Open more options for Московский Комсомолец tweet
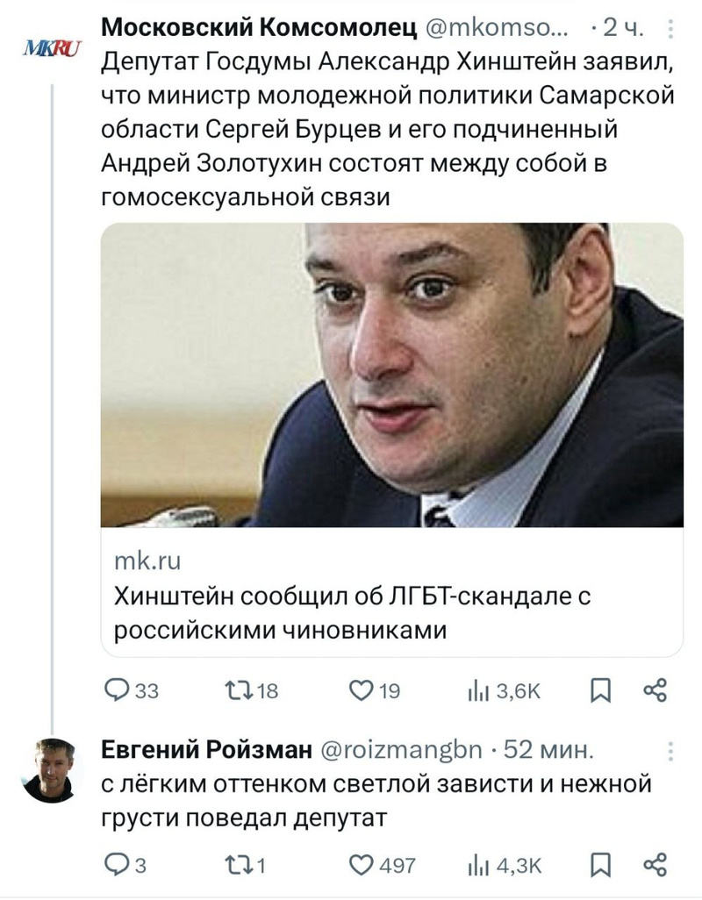Screen dimensions: 702x900 [671, 30]
